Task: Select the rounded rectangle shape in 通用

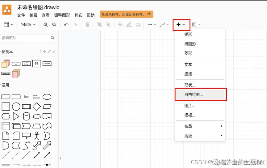Action: tap(16, 97)
